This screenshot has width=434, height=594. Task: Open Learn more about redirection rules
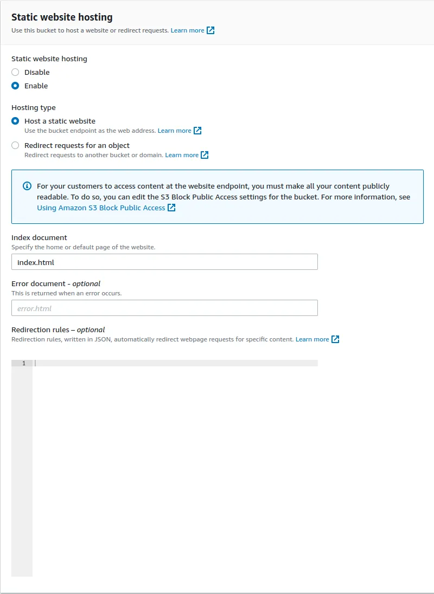coord(312,339)
